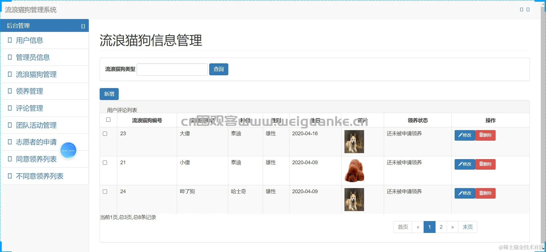Click the floating blue circle button
The width and height of the screenshot is (546, 252).
pyautogui.click(x=68, y=150)
